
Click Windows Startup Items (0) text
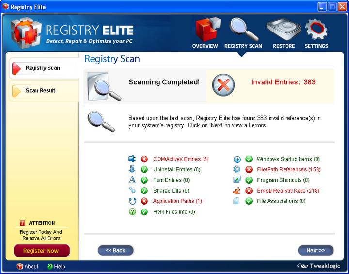pos(288,159)
